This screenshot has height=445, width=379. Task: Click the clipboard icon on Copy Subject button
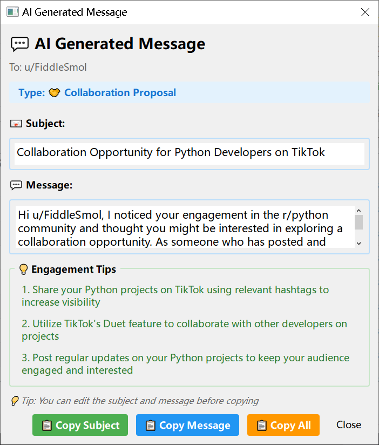pos(47,425)
